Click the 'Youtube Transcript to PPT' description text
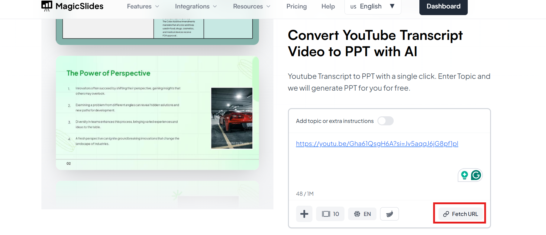The height and width of the screenshot is (235, 546). tap(389, 82)
